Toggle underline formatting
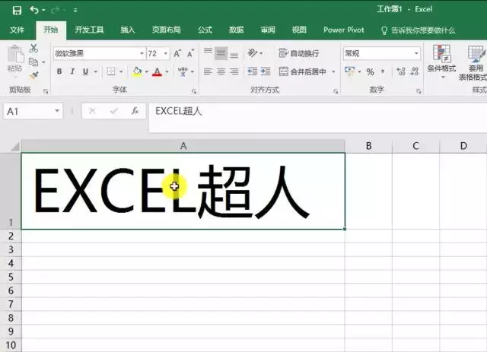 pos(86,71)
